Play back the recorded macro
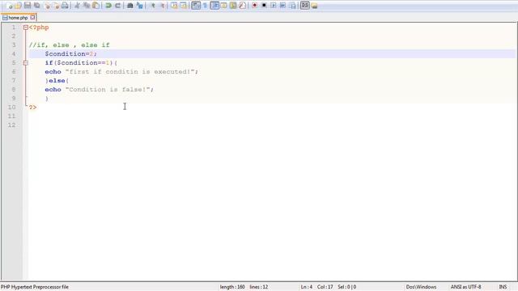This screenshot has width=518, height=291. (274, 6)
